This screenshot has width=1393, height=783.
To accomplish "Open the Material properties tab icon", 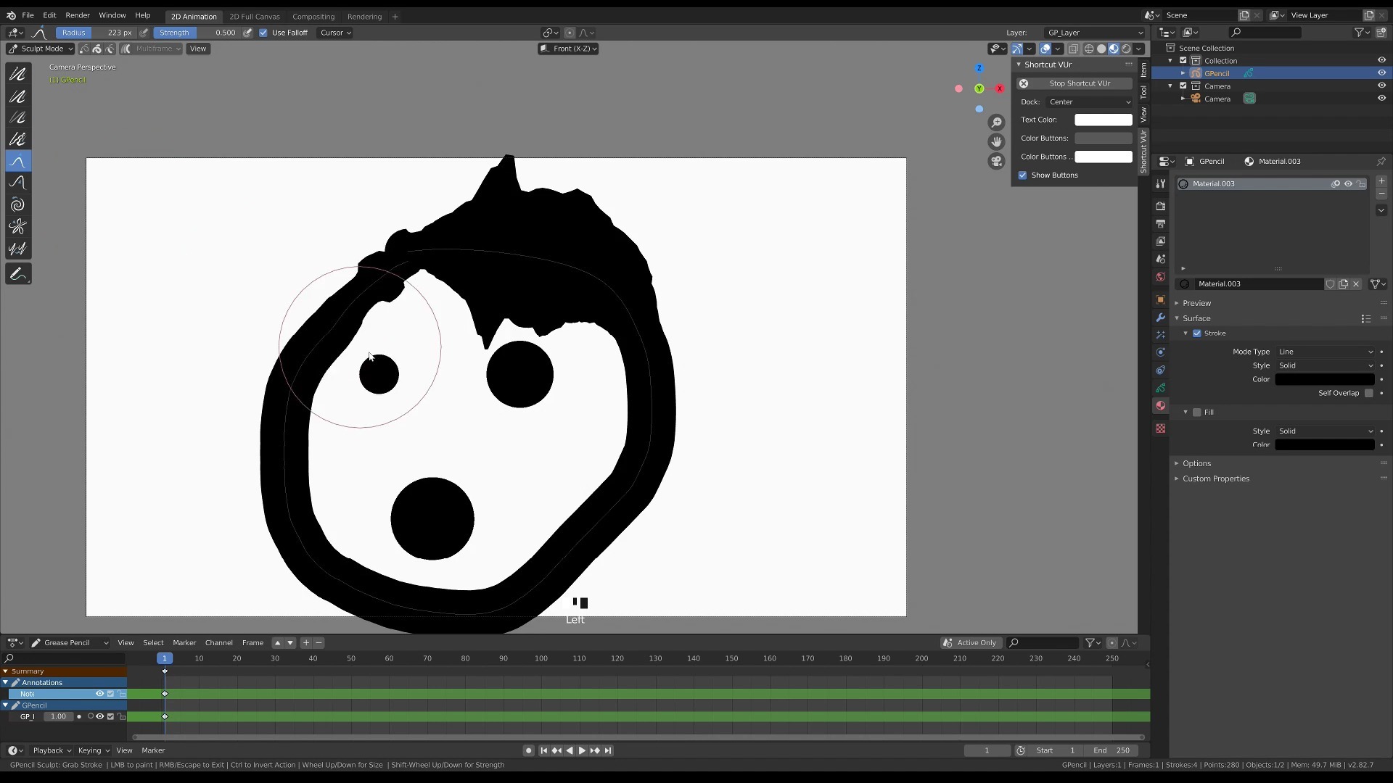I will (x=1160, y=406).
